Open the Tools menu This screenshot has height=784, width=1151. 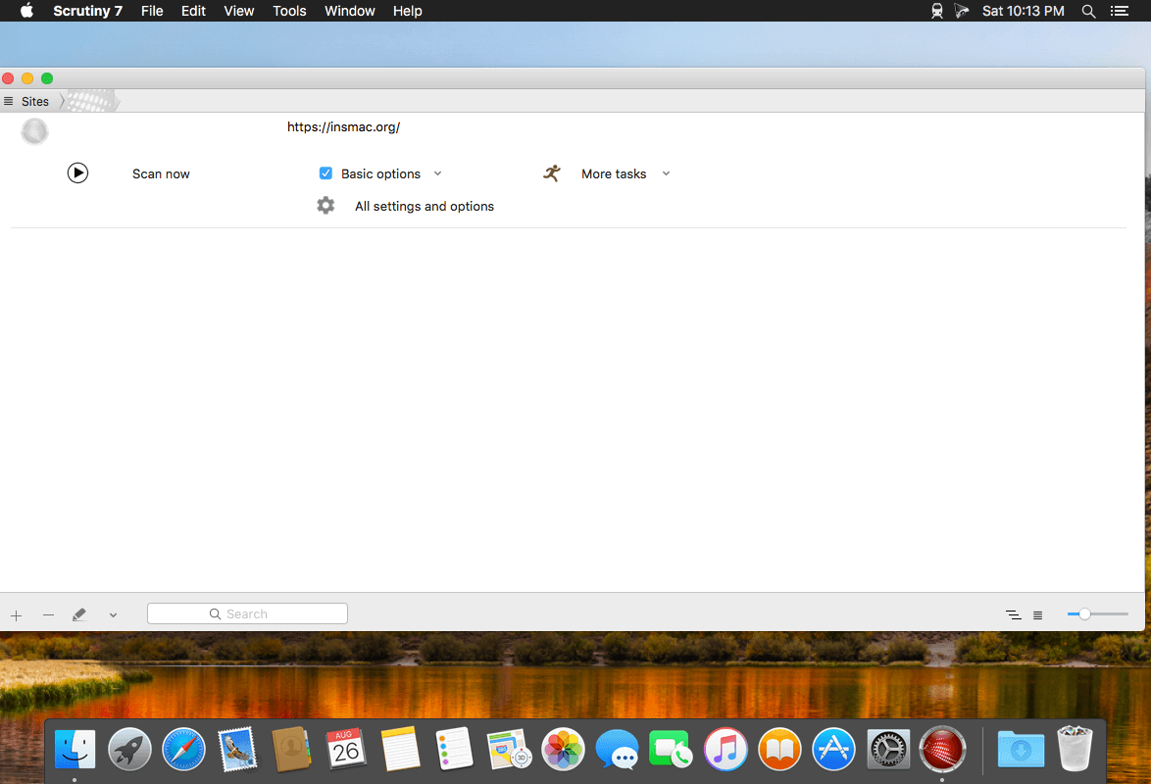click(288, 11)
